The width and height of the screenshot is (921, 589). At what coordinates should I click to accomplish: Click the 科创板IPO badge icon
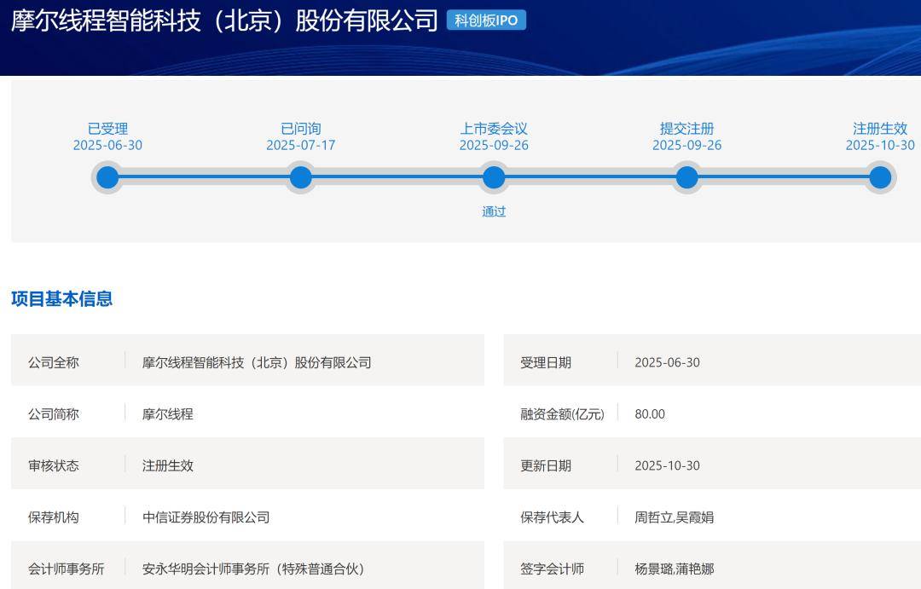(x=488, y=20)
